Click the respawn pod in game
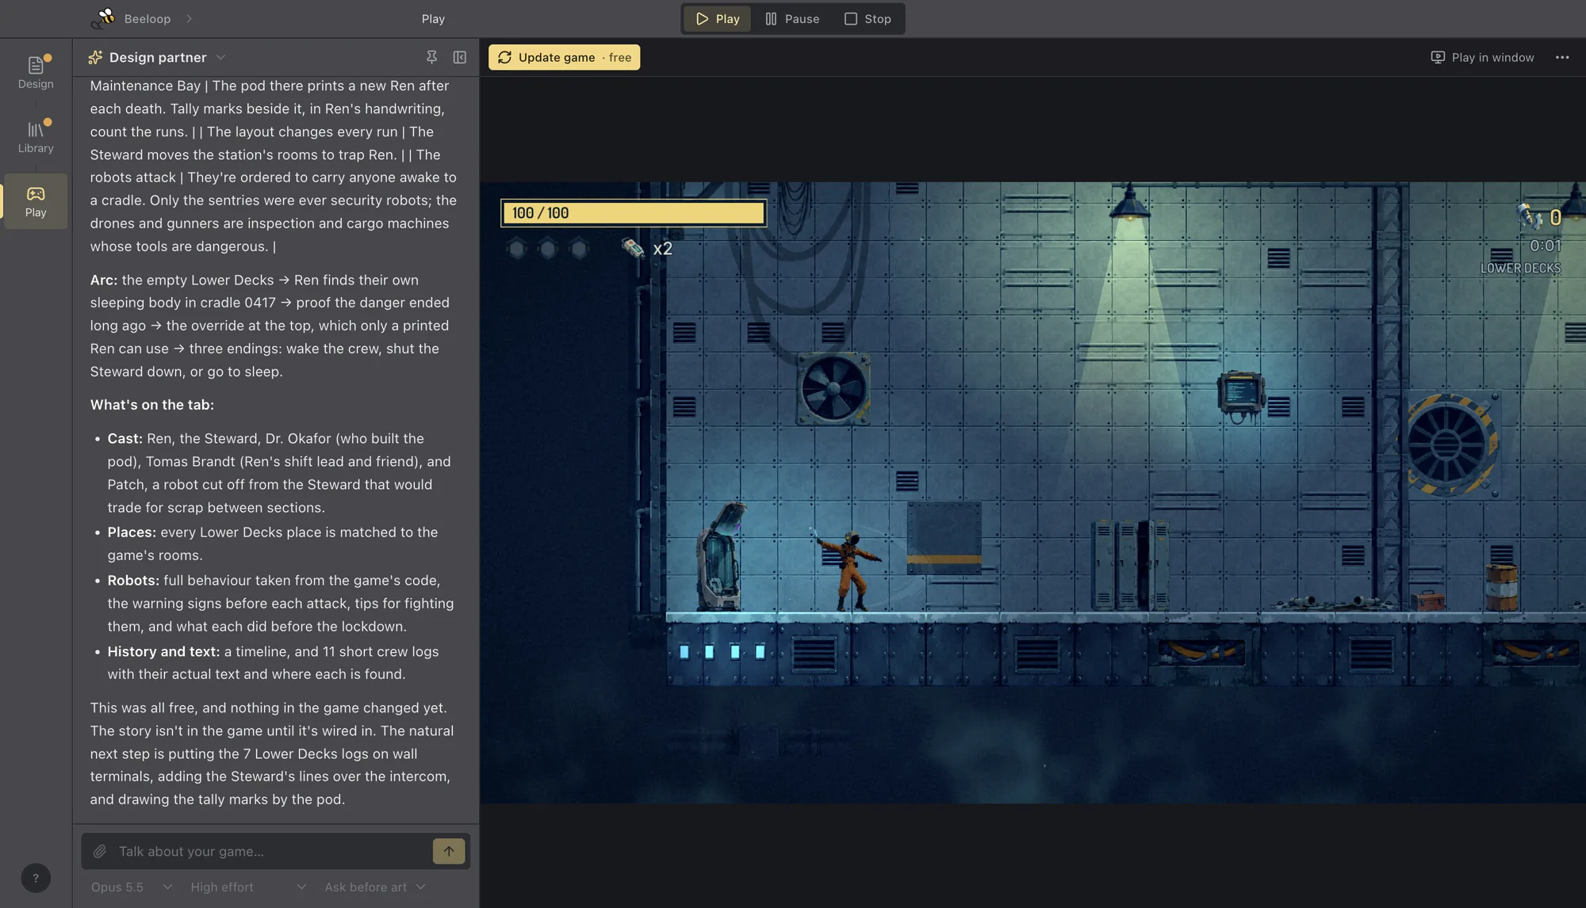The image size is (1586, 908). pyautogui.click(x=721, y=556)
